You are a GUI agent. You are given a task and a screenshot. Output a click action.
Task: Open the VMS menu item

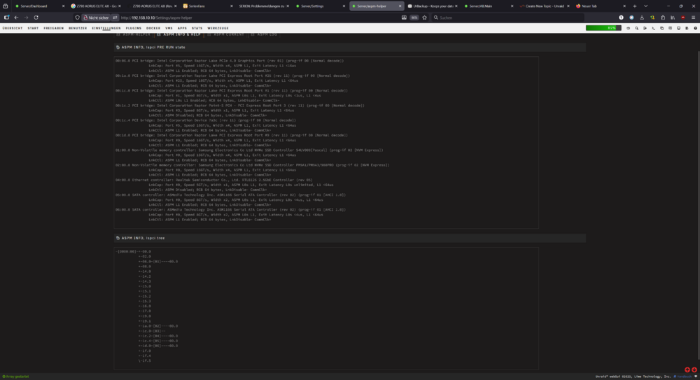point(169,28)
